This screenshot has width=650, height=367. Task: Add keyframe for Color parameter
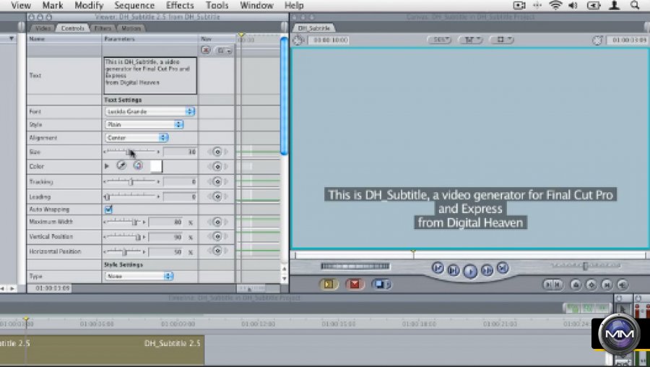tap(217, 167)
